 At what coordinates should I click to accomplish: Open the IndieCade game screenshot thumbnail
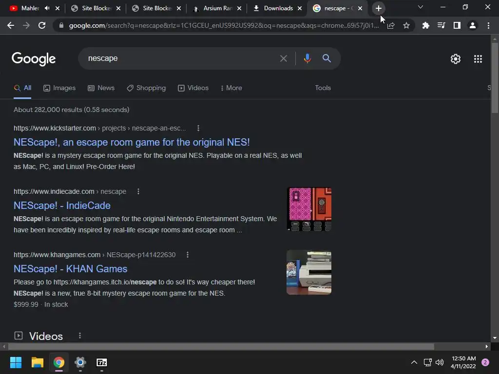309,209
